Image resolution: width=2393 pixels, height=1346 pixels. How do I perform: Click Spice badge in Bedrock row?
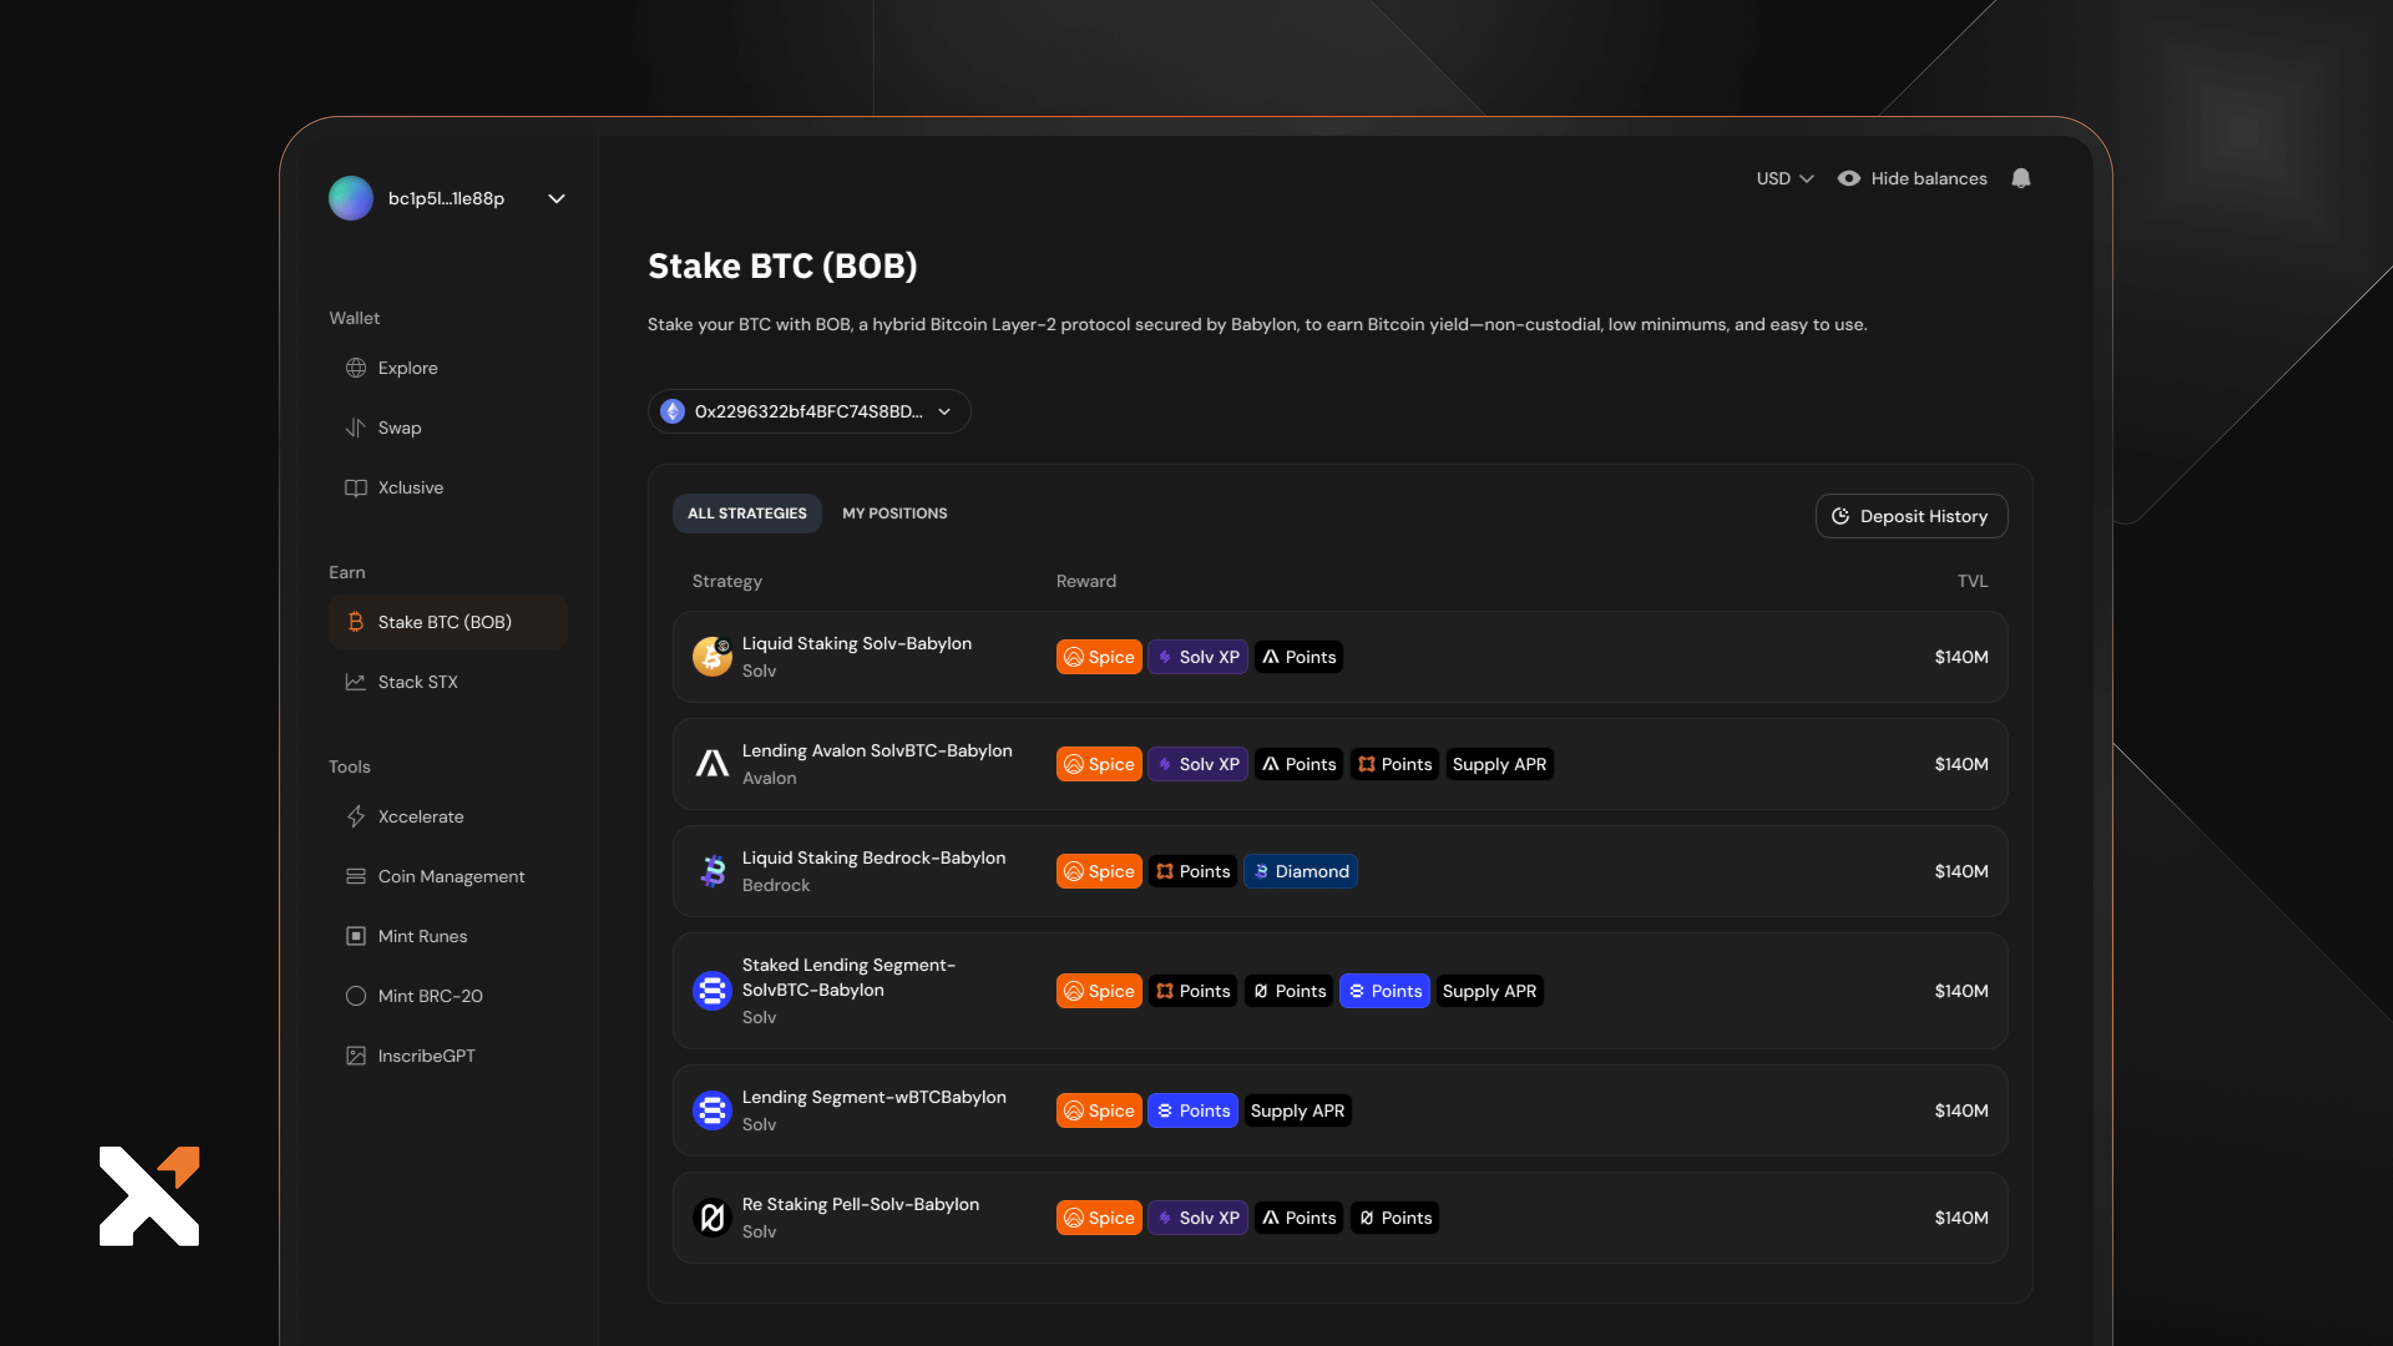[1099, 871]
